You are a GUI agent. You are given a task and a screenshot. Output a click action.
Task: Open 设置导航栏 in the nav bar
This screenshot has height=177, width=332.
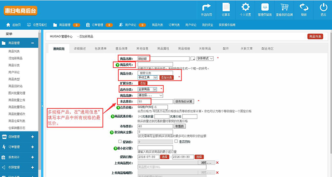(37, 25)
